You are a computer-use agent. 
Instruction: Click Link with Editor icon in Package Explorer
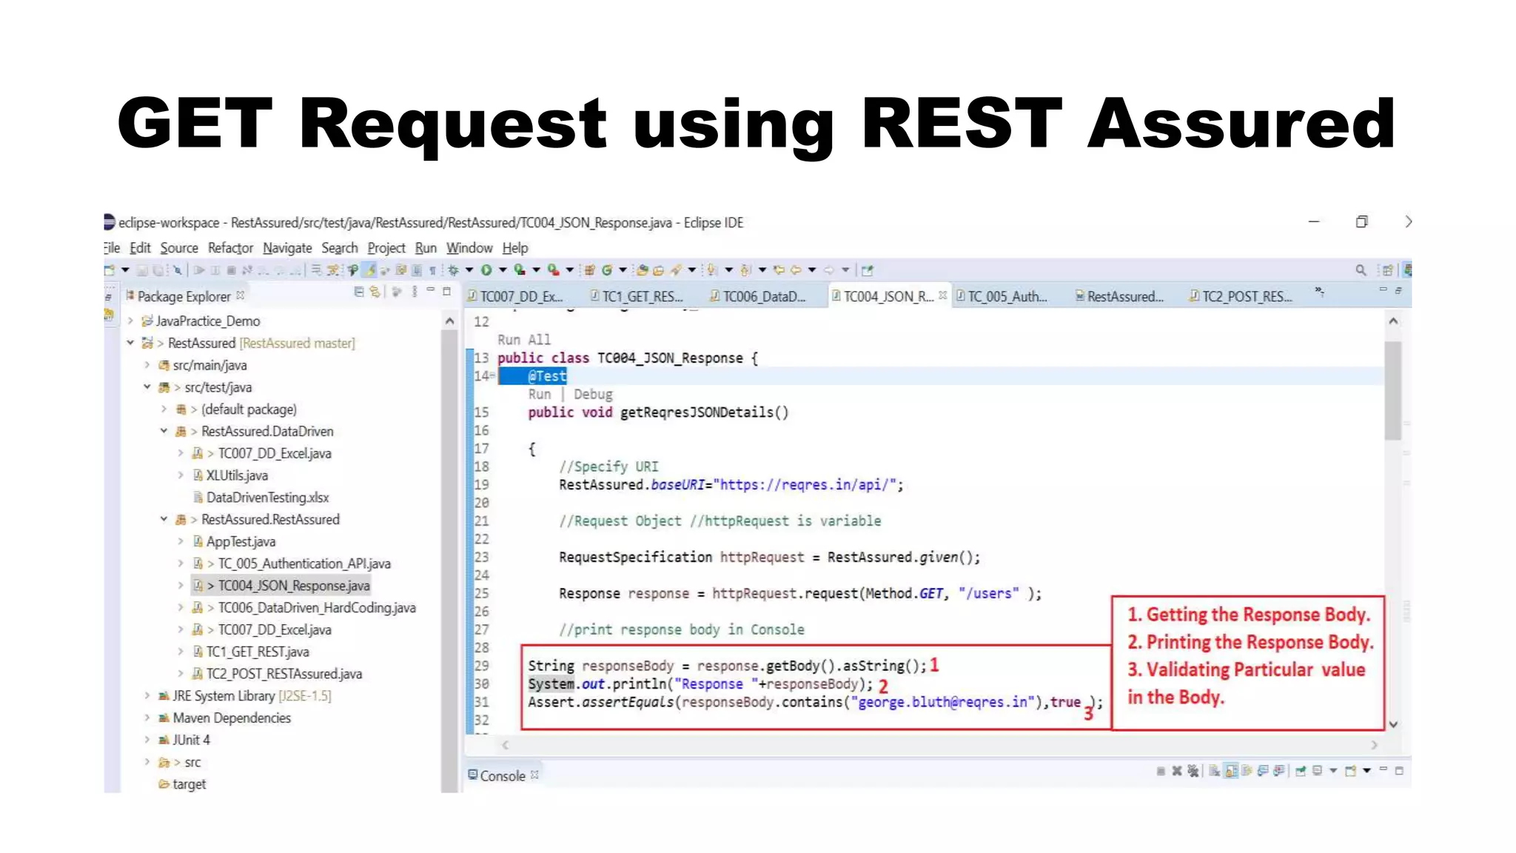375,292
